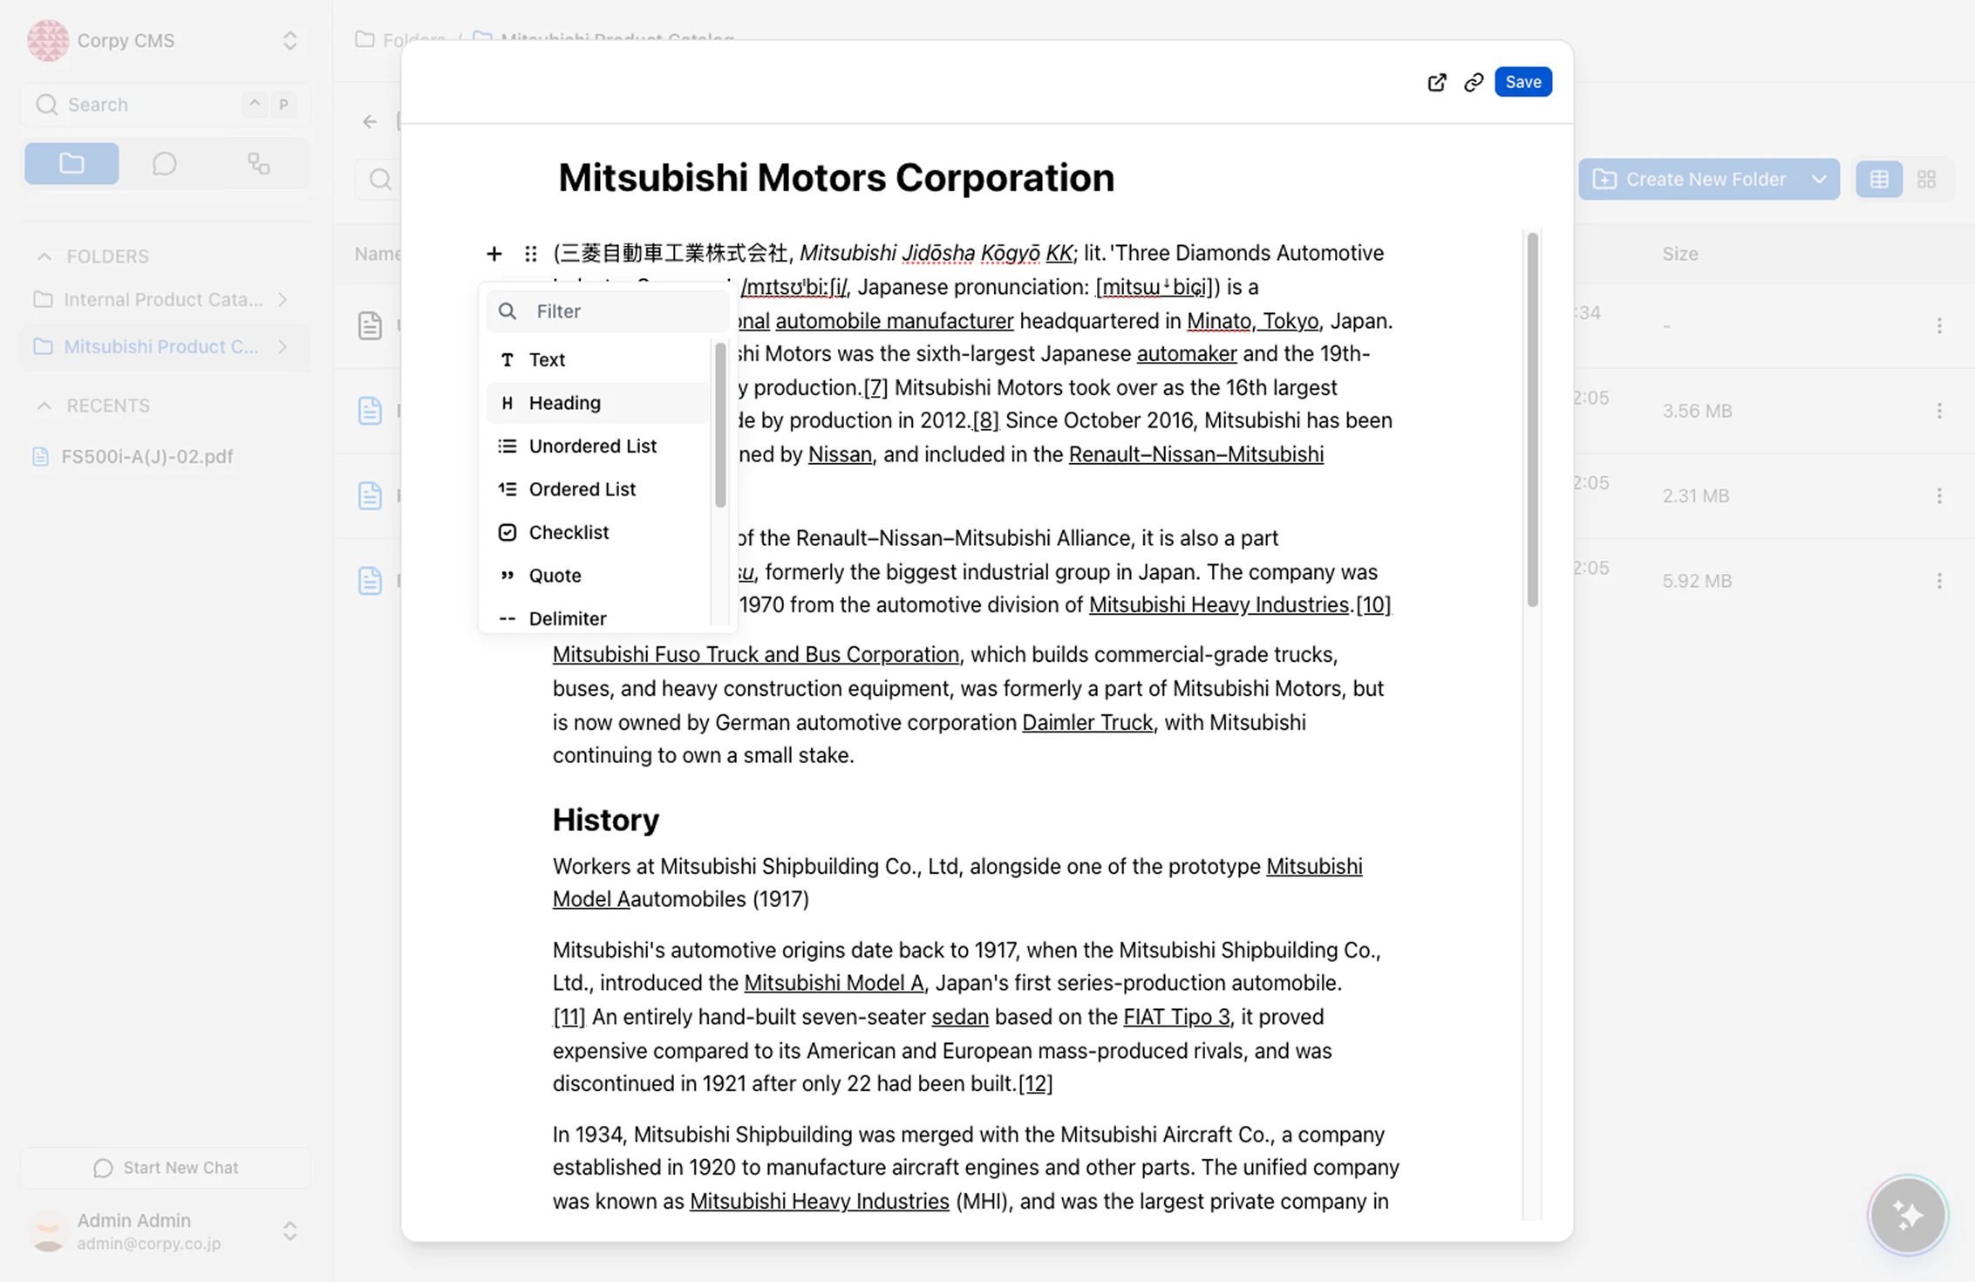Screen dimensions: 1975x1282
Task: Open options for the 5.92 MB file
Action: (x=1939, y=581)
